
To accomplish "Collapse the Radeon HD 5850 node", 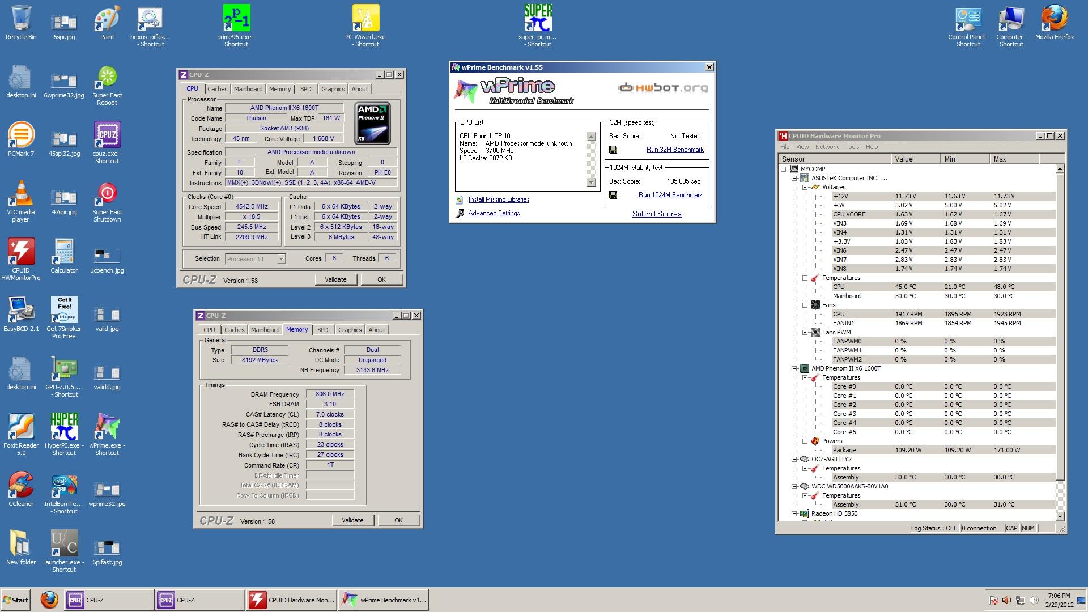I will 794,513.
